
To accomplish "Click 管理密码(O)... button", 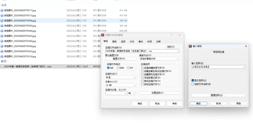I will coord(219,95).
